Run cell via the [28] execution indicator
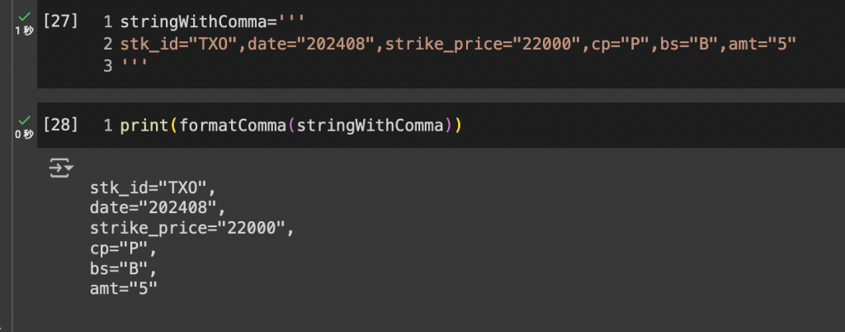This screenshot has height=332, width=845. pos(60,125)
